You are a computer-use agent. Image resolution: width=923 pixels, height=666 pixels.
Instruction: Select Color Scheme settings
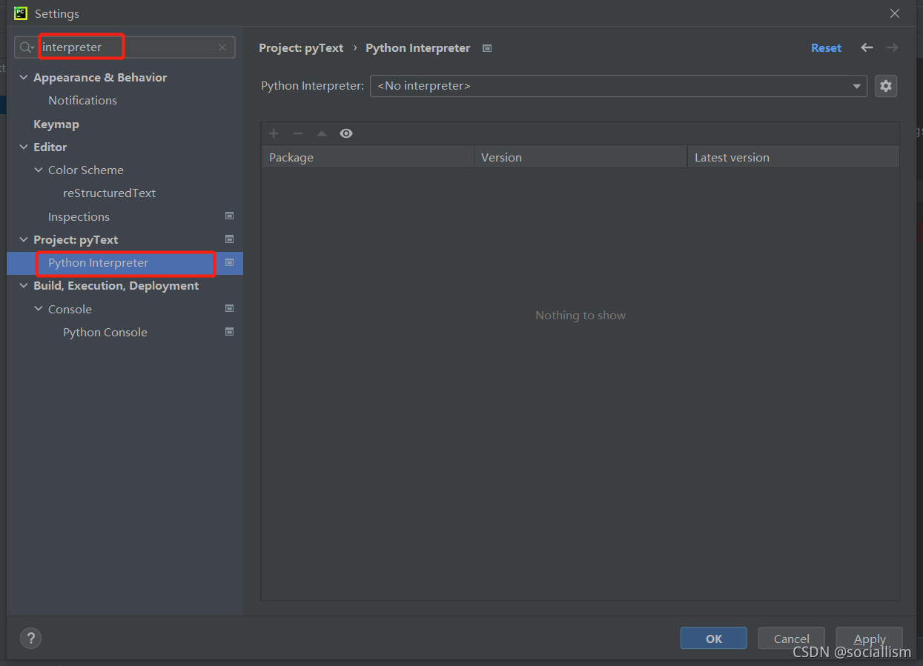(x=86, y=170)
